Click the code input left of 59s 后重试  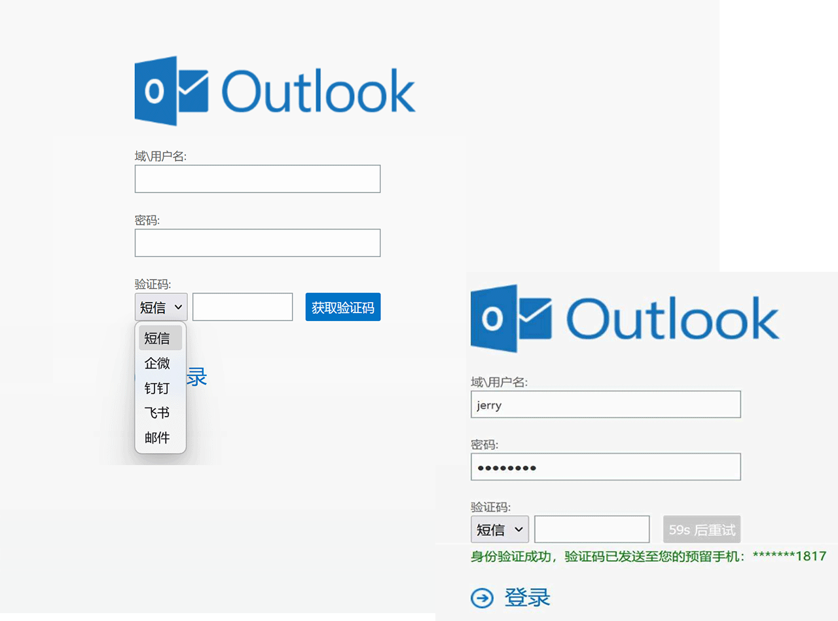tap(592, 529)
